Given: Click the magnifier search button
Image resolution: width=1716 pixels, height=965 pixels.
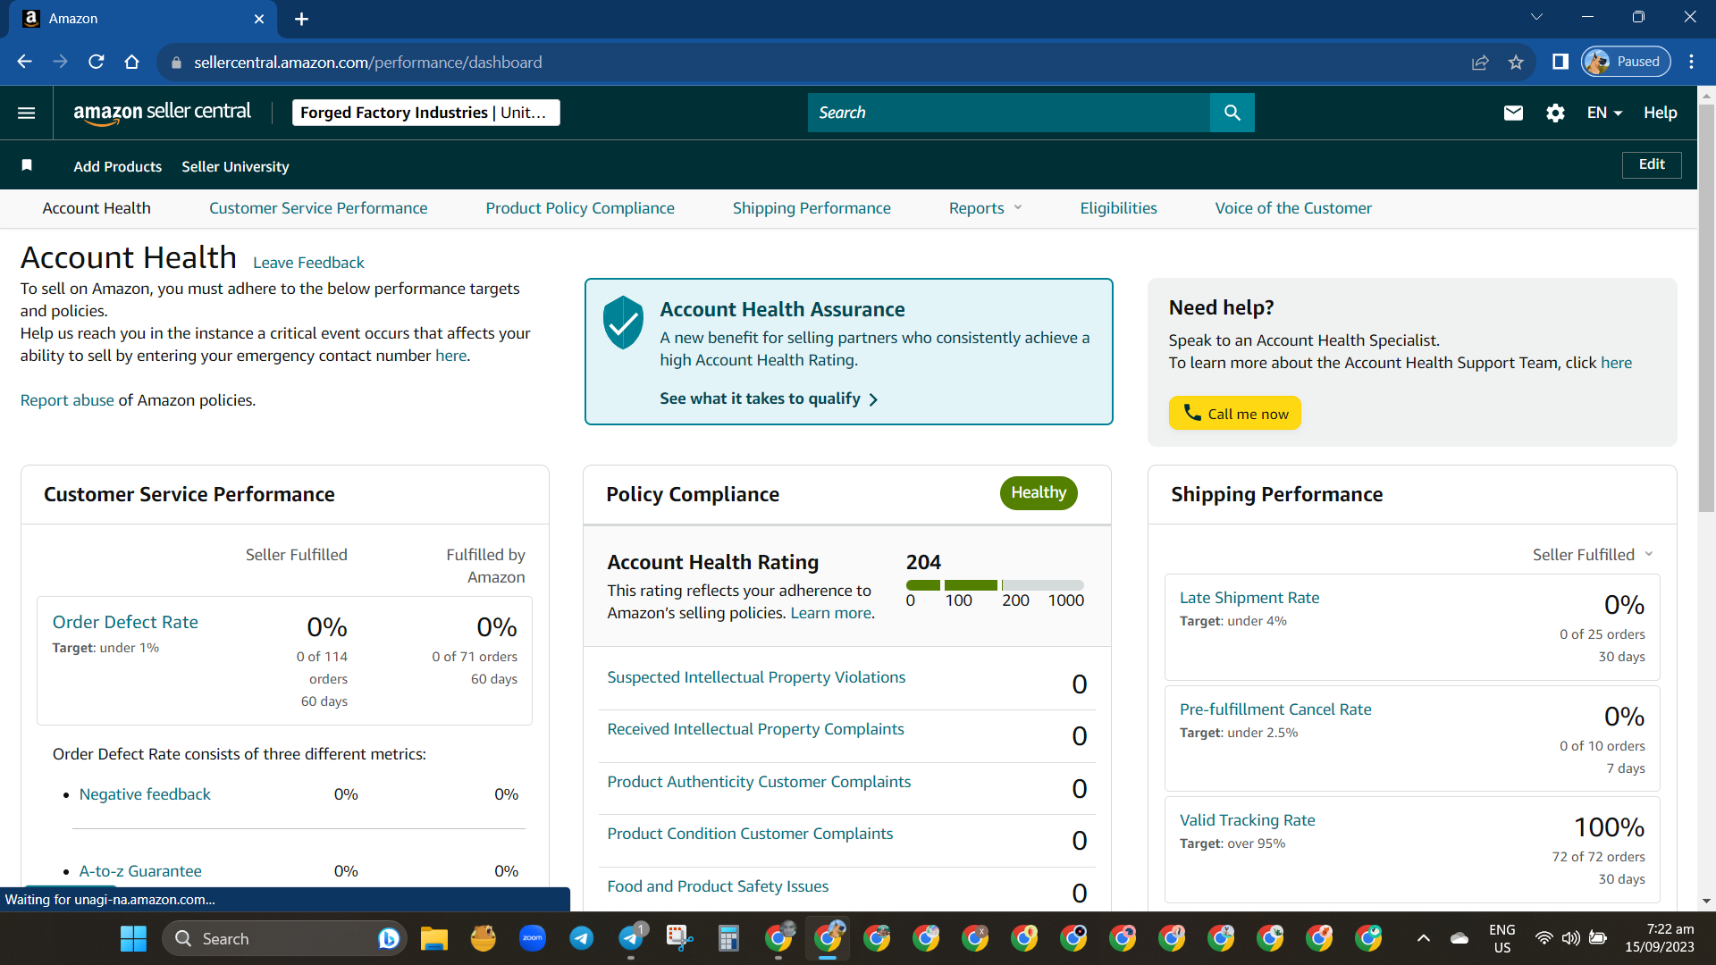Looking at the screenshot, I should coord(1232,113).
